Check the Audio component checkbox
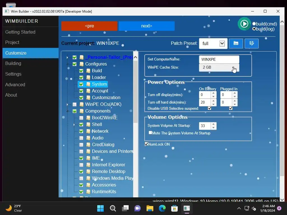The width and height of the screenshot is (287, 215). pos(81,138)
